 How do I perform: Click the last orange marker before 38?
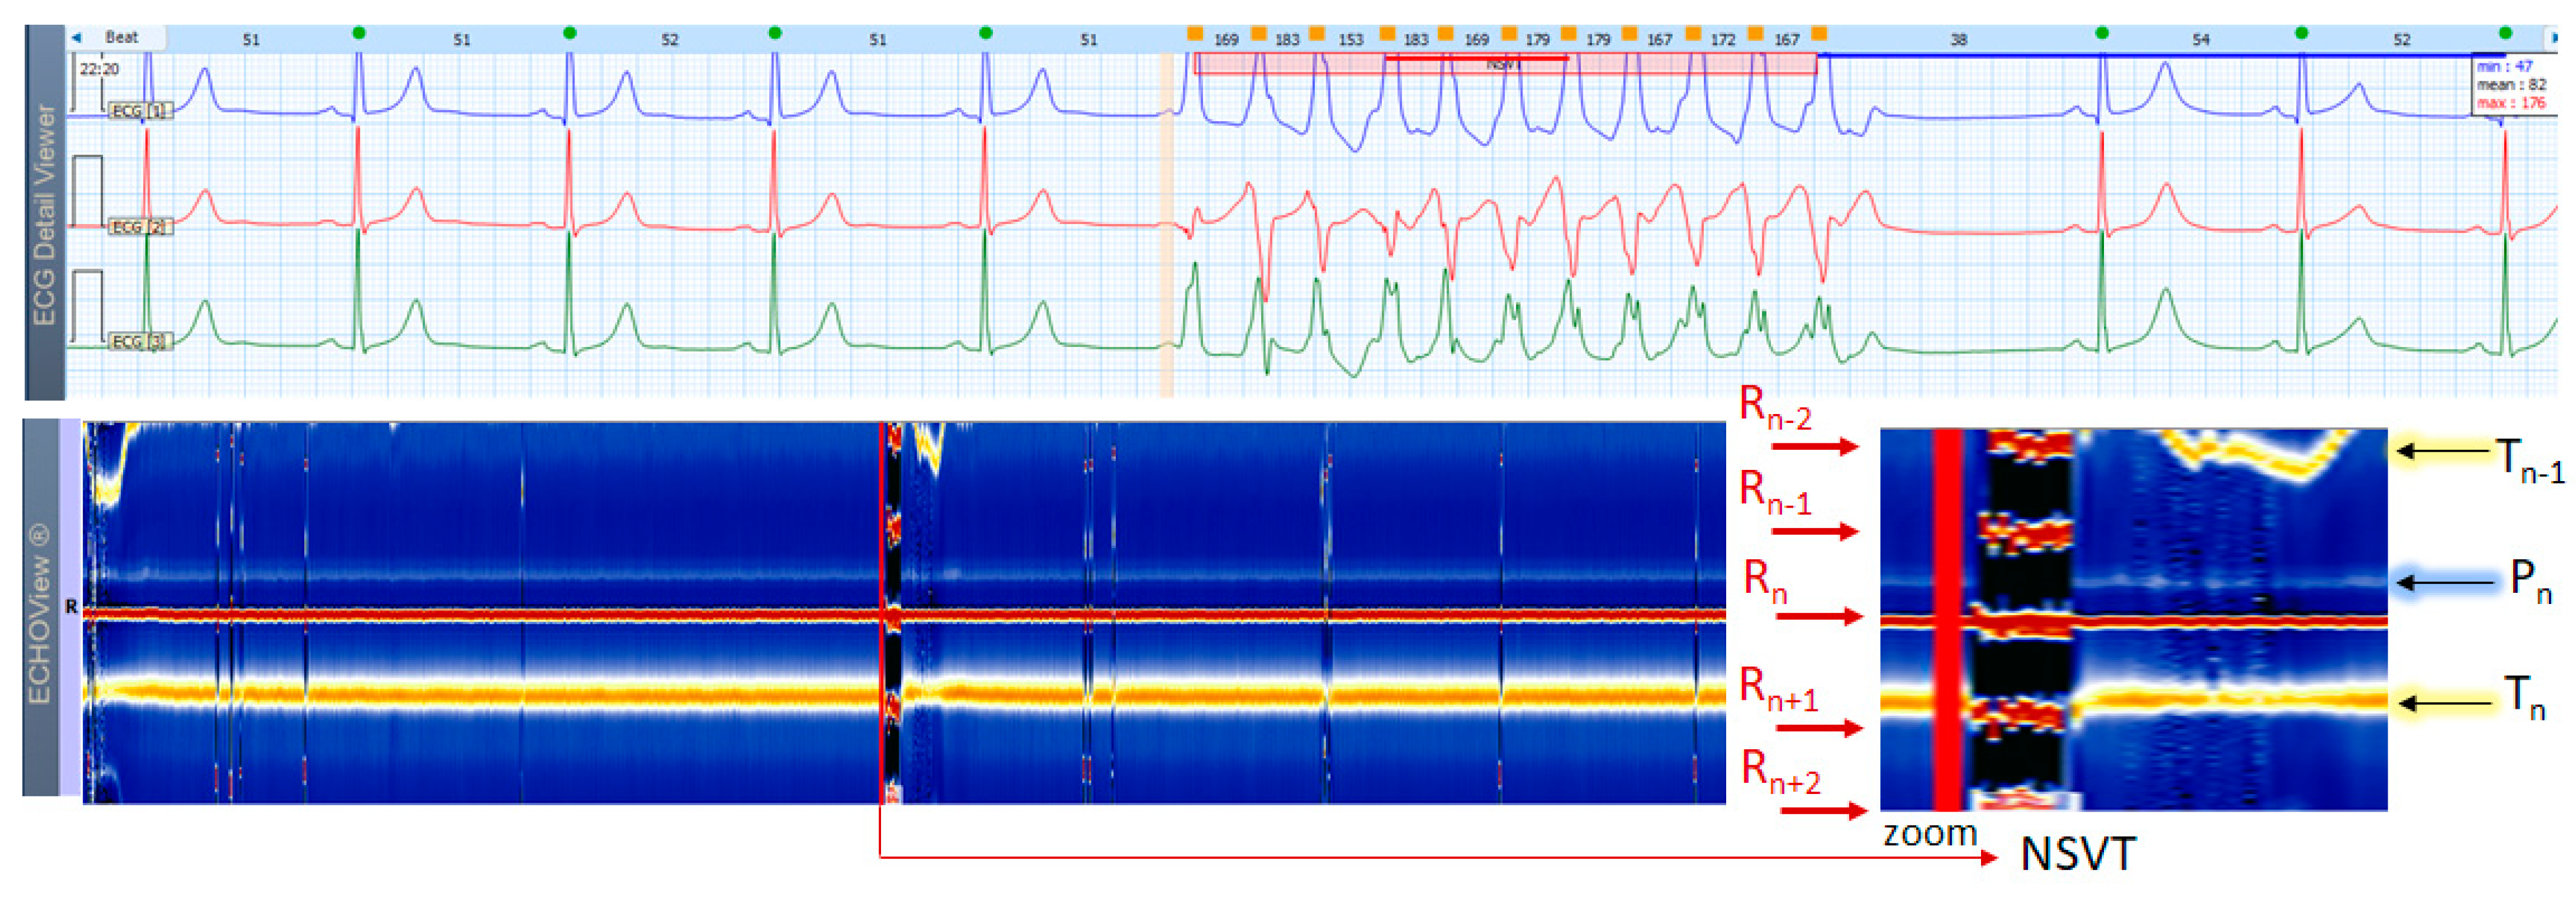point(1819,34)
